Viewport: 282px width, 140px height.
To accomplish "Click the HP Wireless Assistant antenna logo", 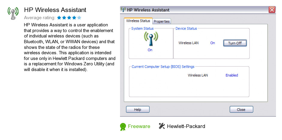I will 13,13.
